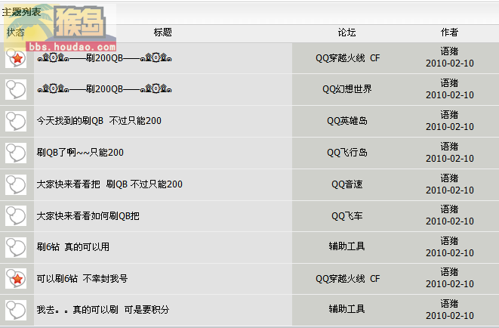The width and height of the screenshot is (499, 328).
Task: Go to the QQ音速 forum
Action: click(347, 184)
